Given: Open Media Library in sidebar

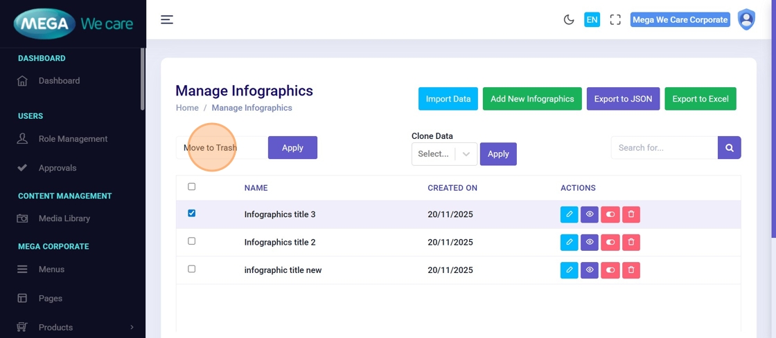Looking at the screenshot, I should [x=64, y=218].
